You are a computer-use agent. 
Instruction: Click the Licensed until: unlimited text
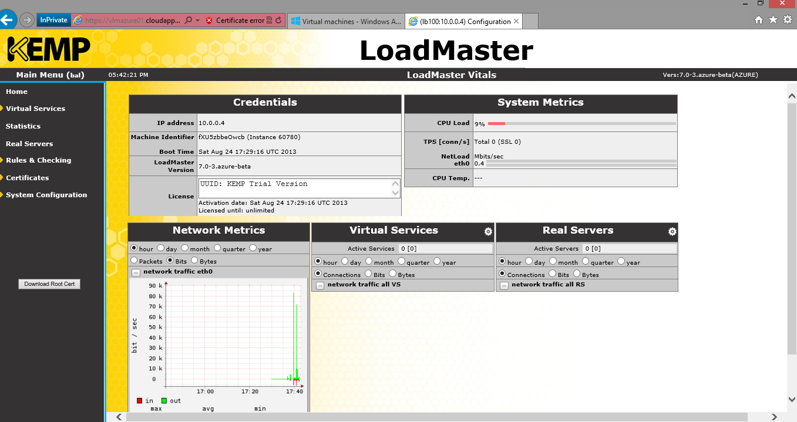click(x=236, y=210)
